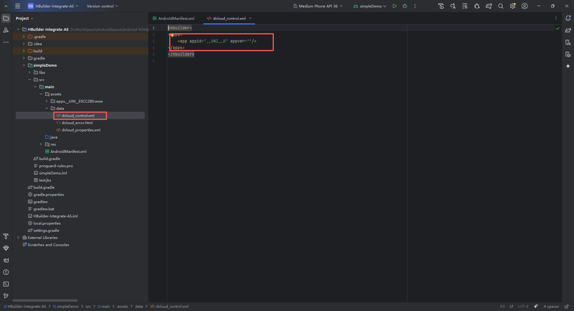The image size is (574, 311).
Task: Open the Build hammer tool window
Action: [x=6, y=236]
